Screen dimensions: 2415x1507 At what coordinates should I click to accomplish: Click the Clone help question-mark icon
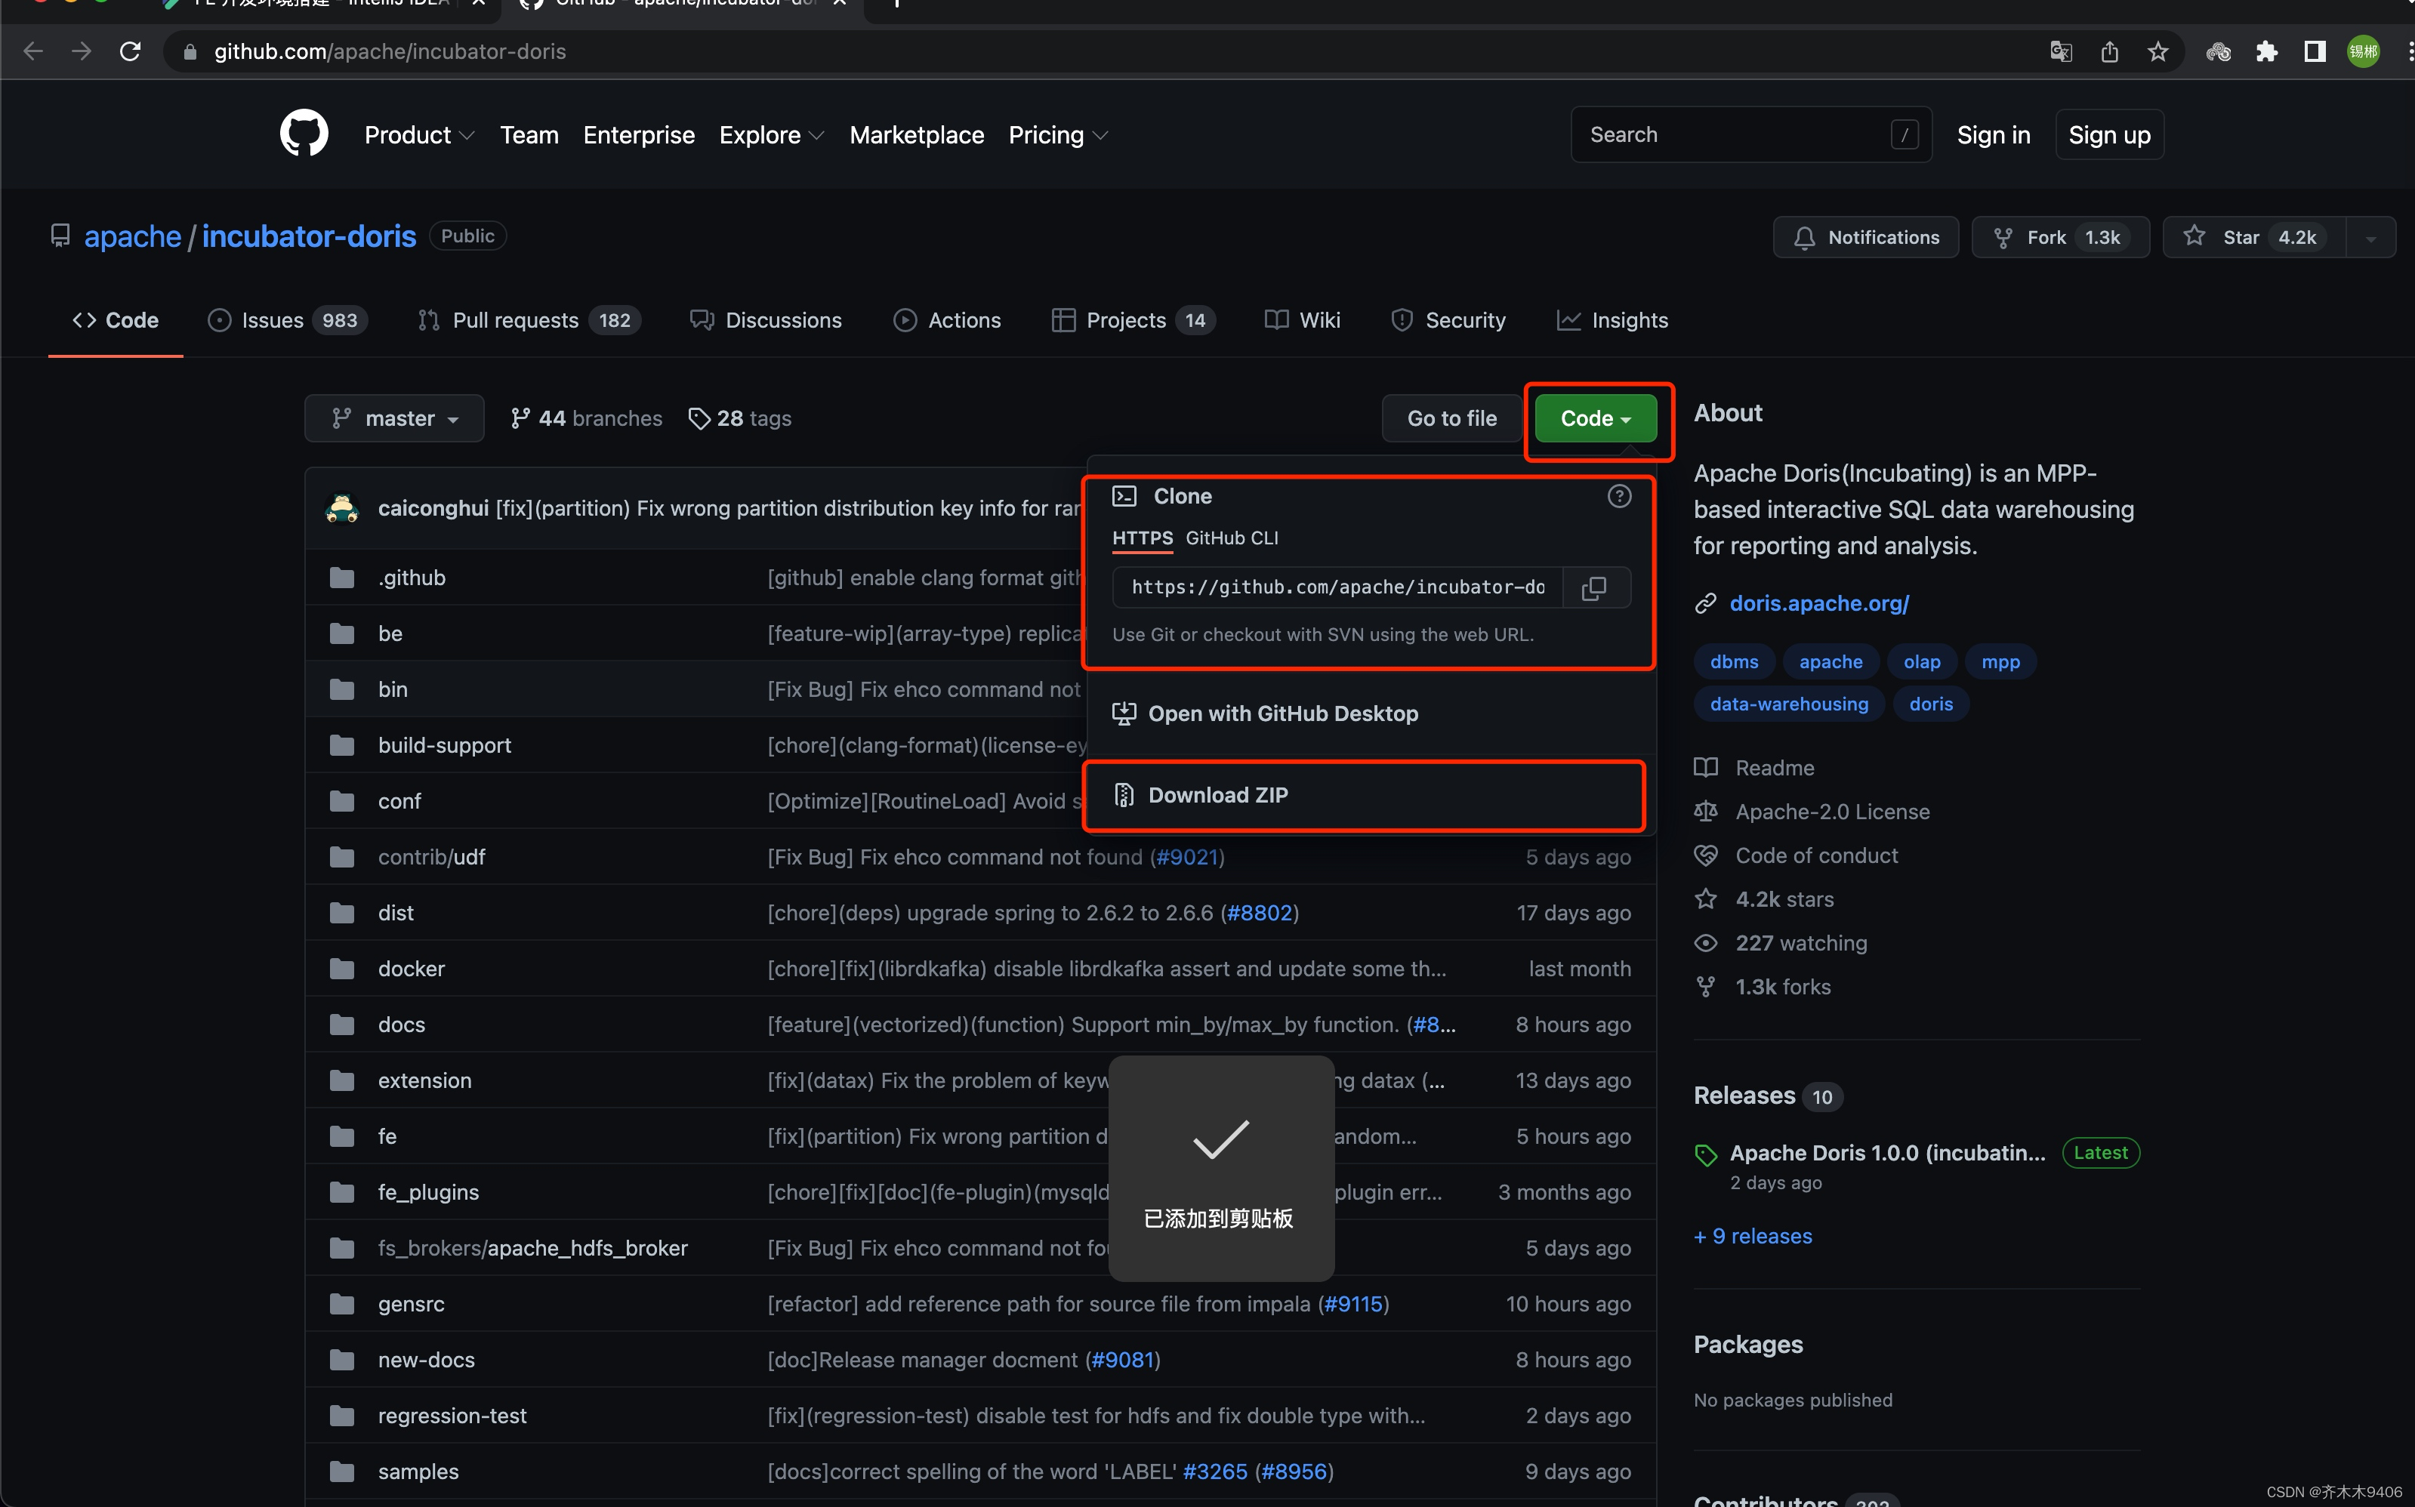pyautogui.click(x=1618, y=496)
